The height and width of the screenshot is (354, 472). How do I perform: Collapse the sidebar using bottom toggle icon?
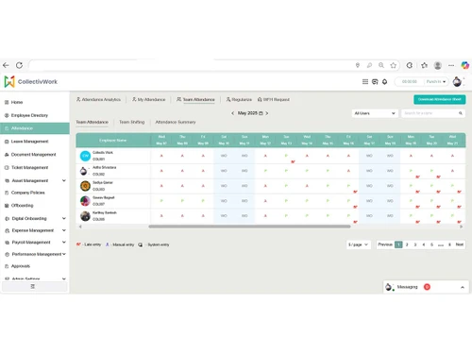[33, 286]
